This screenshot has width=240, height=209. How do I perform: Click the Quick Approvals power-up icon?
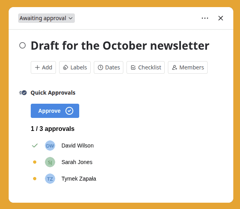tap(23, 93)
